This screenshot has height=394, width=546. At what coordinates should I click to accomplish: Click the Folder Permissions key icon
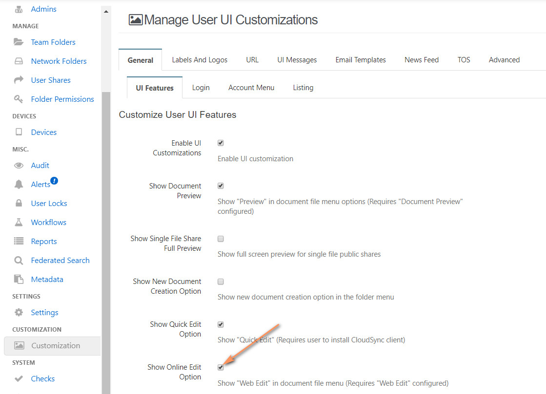pyautogui.click(x=19, y=99)
